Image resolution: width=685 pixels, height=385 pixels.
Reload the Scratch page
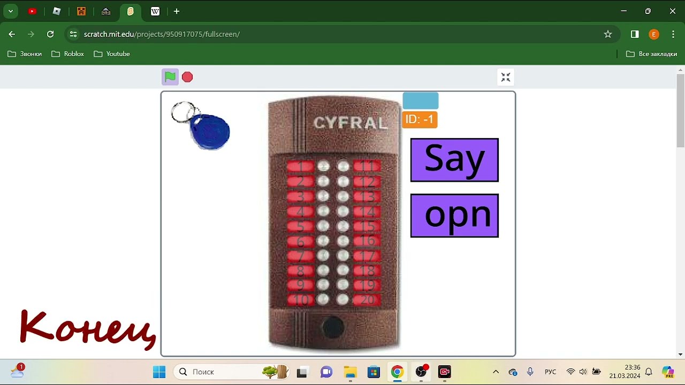50,34
